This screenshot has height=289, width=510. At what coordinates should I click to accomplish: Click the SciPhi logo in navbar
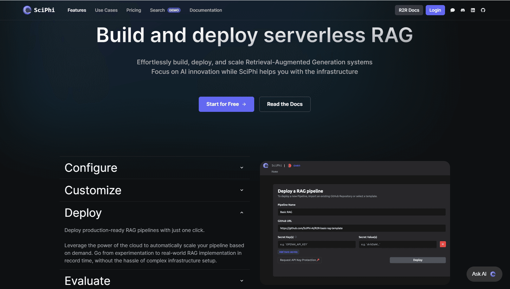(27, 10)
